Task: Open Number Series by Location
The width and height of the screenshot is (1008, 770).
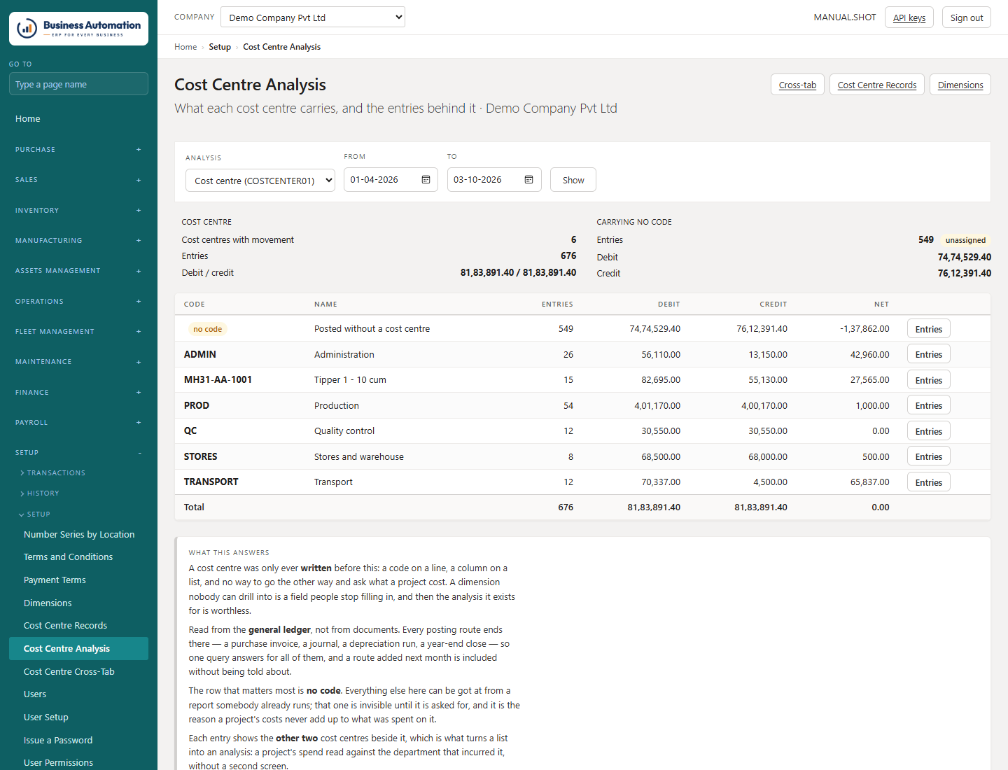Action: tap(79, 535)
